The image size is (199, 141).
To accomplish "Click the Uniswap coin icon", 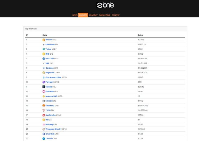I will click(x=44, y=125).
